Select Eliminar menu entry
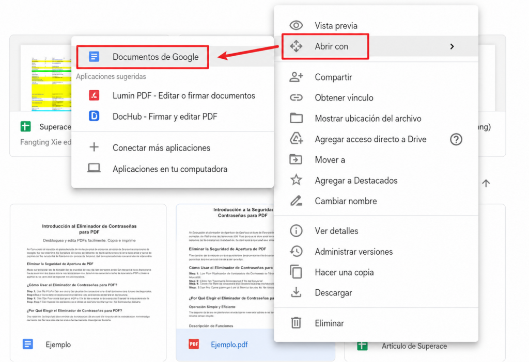The width and height of the screenshot is (529, 362). pos(376,323)
